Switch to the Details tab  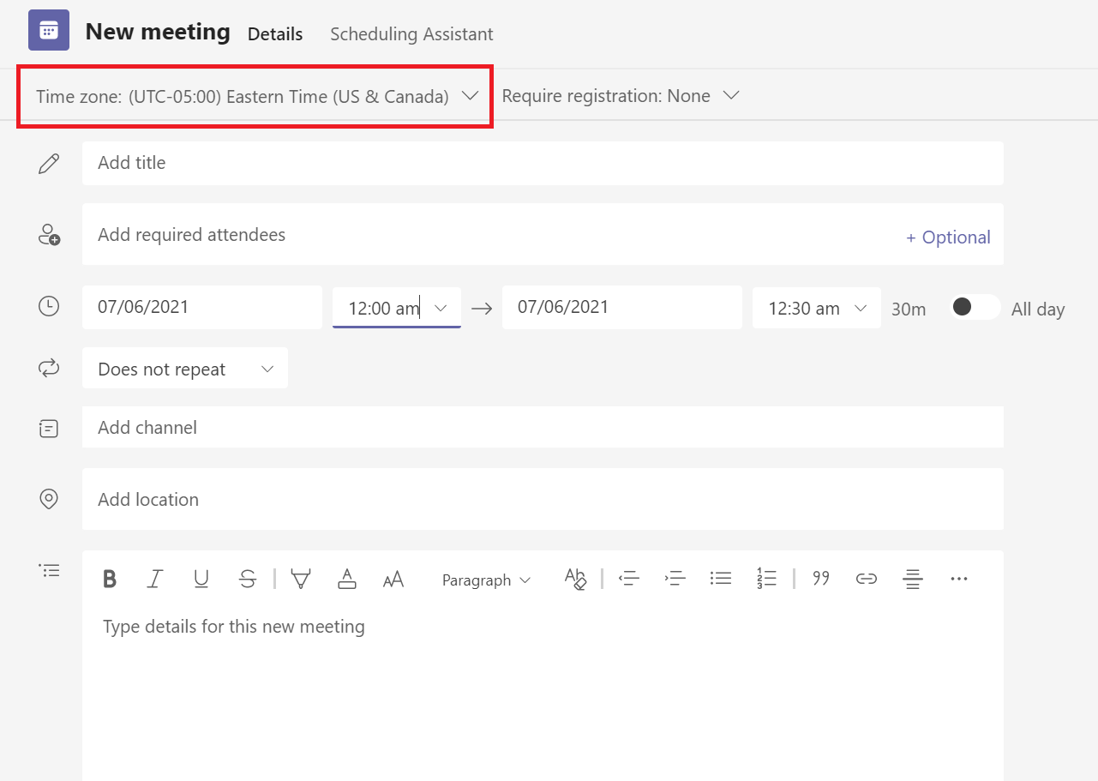pos(275,34)
